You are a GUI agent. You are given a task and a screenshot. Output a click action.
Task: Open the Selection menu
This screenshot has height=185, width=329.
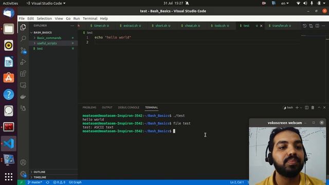(44, 18)
